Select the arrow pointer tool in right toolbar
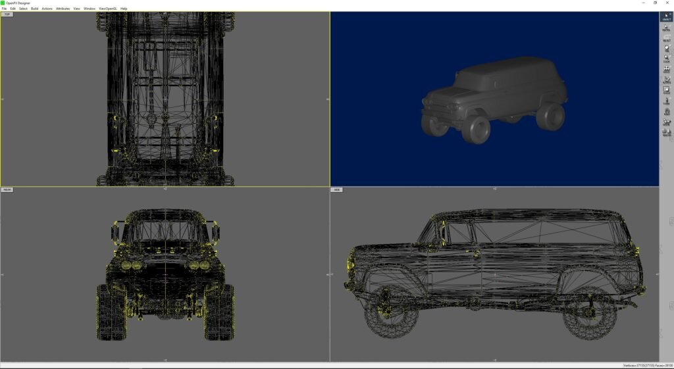 point(667,17)
